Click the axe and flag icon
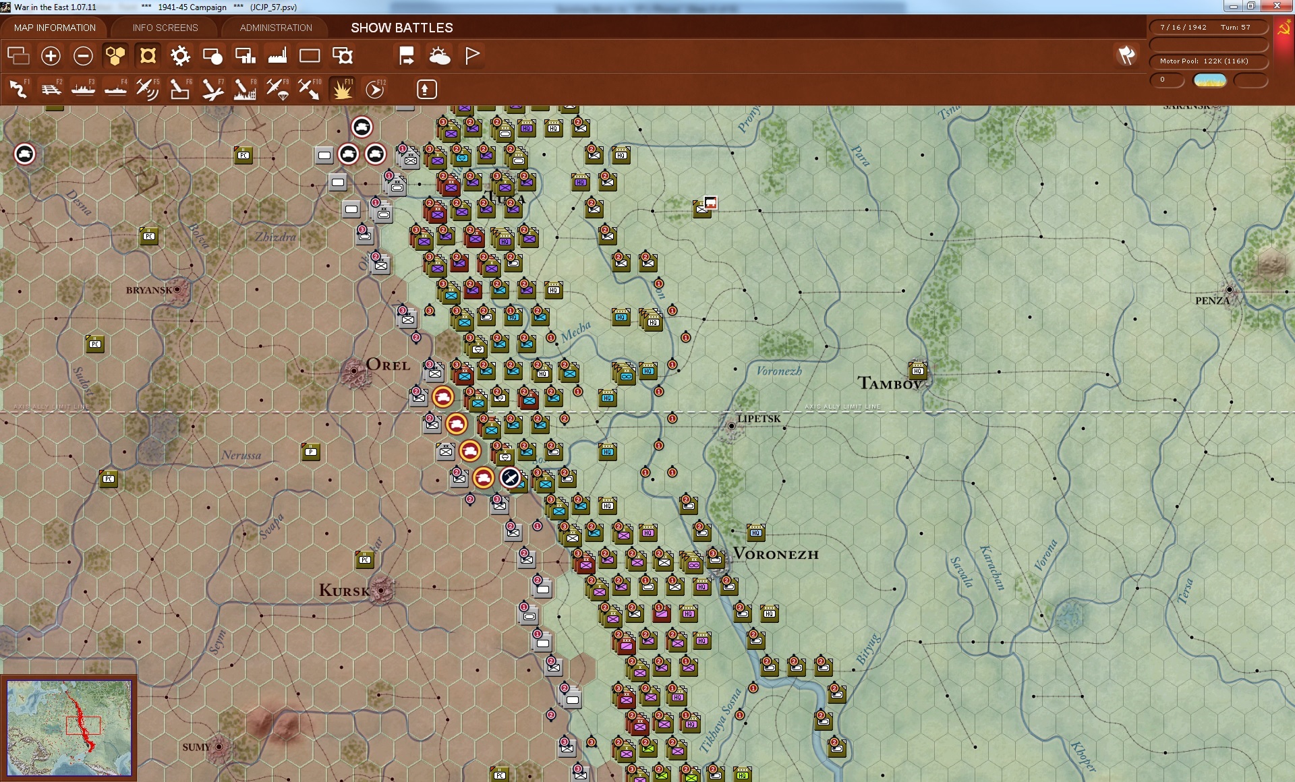The width and height of the screenshot is (1295, 782). (x=1126, y=55)
